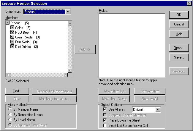The height and width of the screenshot is (131, 193).
Task: Click the OK button
Action: [179, 14]
